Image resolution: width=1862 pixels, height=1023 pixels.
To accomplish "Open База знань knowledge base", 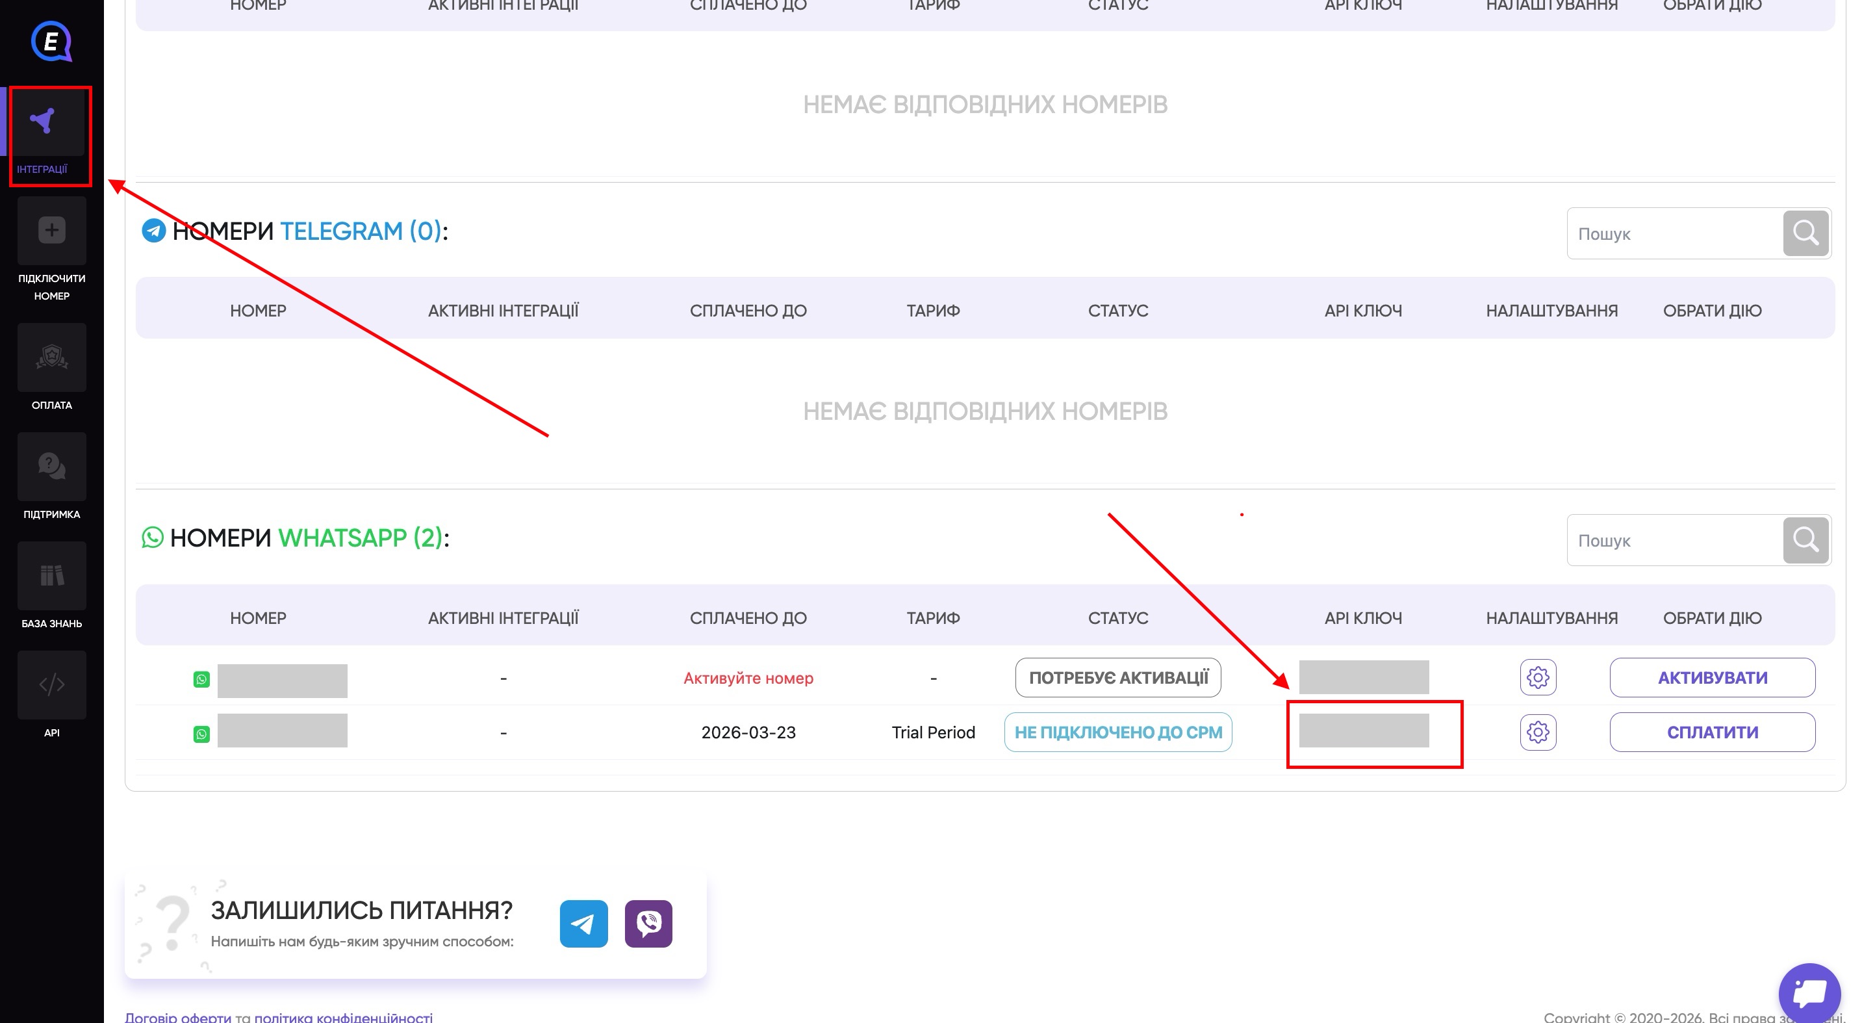I will point(51,575).
